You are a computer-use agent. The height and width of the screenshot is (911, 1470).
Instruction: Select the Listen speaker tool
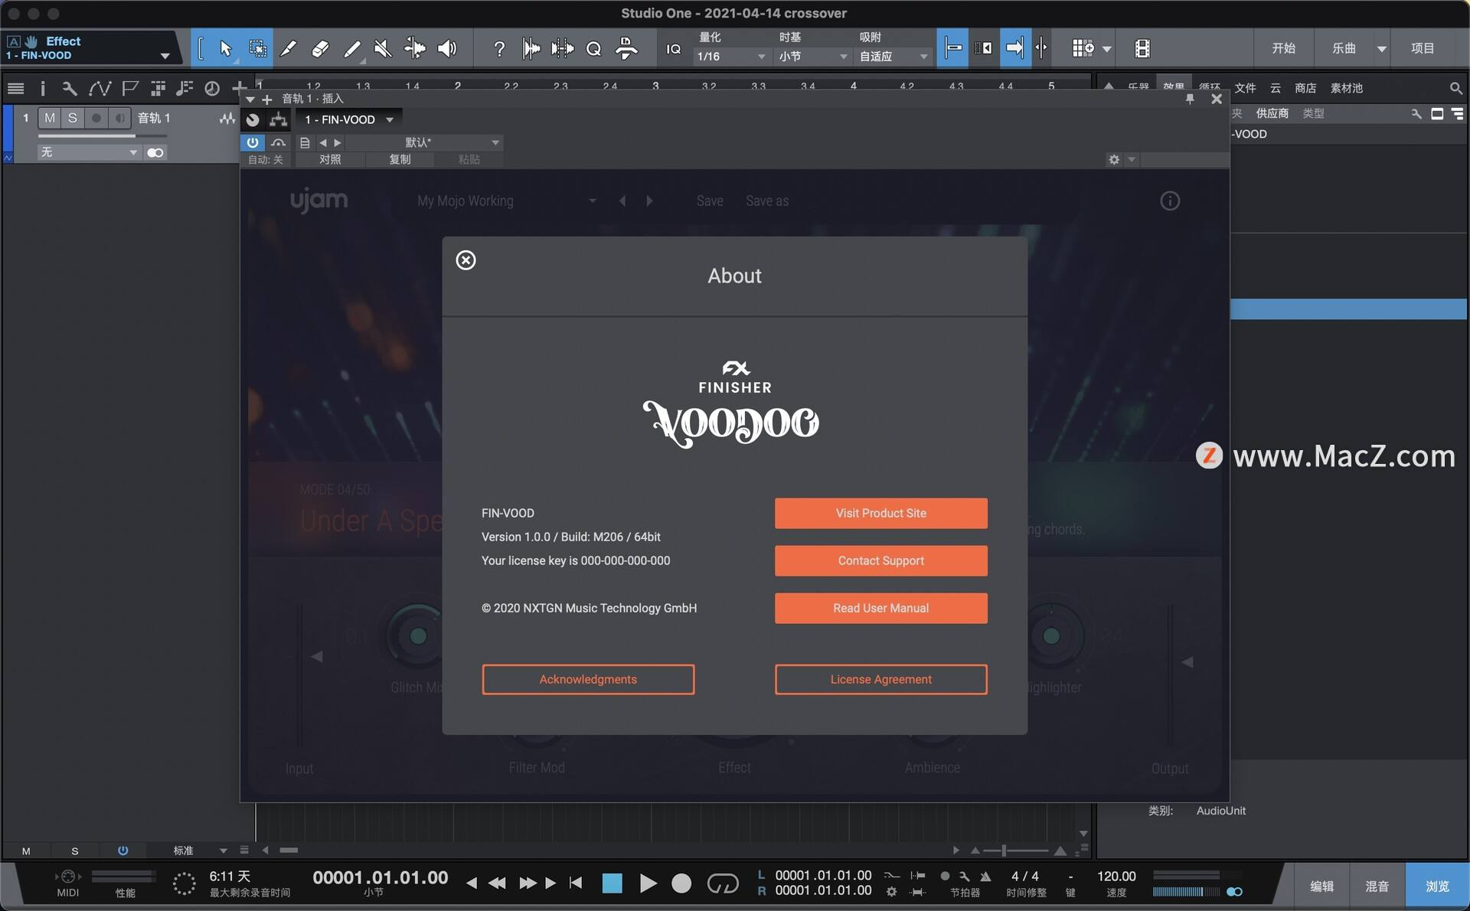click(x=446, y=48)
